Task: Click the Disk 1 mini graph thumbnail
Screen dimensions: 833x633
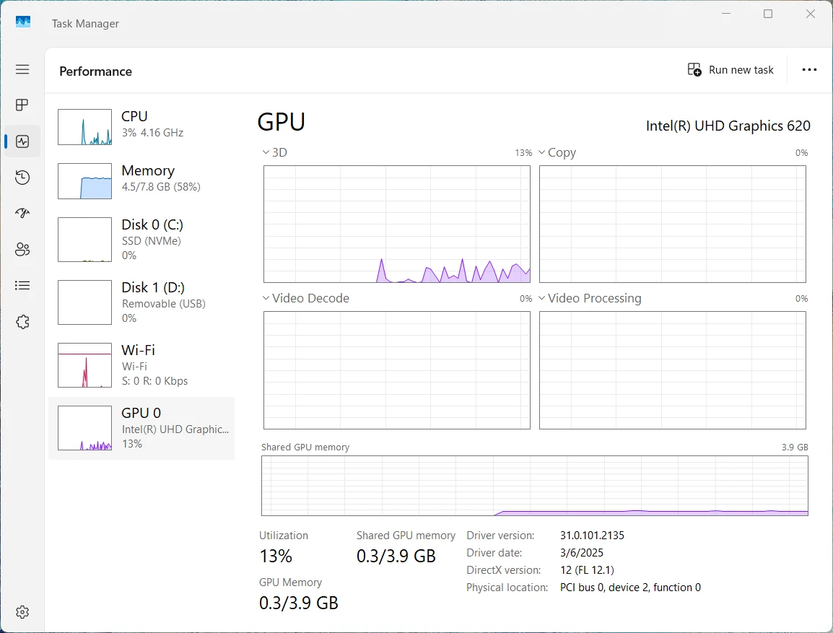Action: tap(85, 302)
